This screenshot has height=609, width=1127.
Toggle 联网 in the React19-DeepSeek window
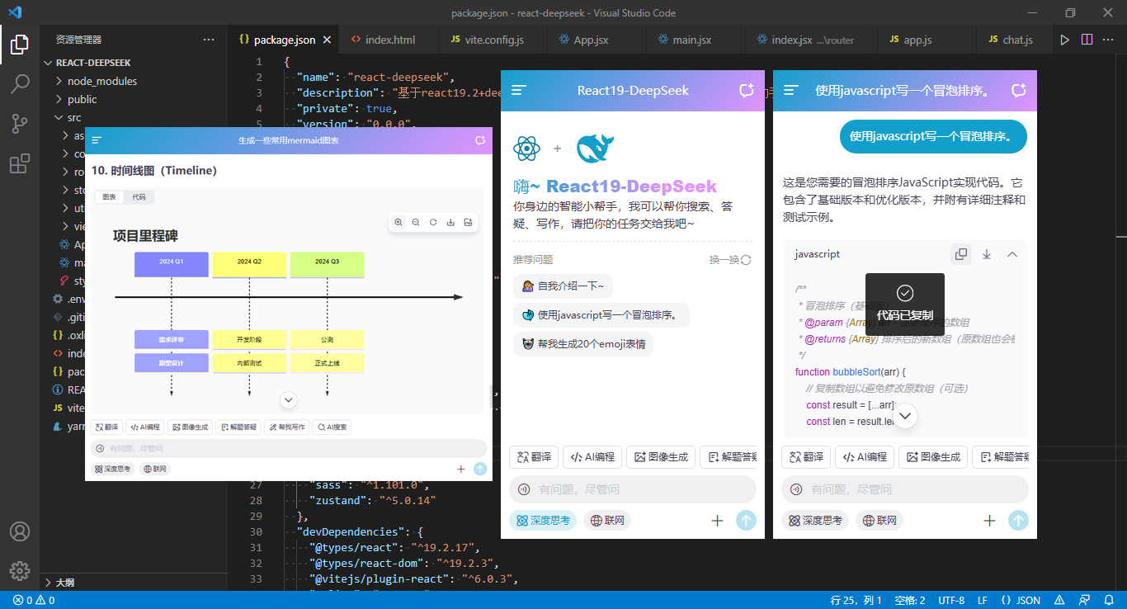[x=607, y=521]
